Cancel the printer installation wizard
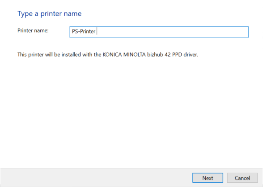The height and width of the screenshot is (188, 263). tap(242, 178)
